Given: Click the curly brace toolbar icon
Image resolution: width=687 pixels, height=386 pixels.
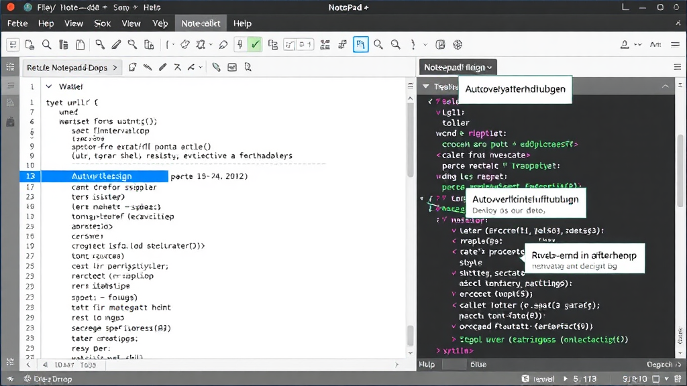Looking at the screenshot, I should tap(413, 45).
